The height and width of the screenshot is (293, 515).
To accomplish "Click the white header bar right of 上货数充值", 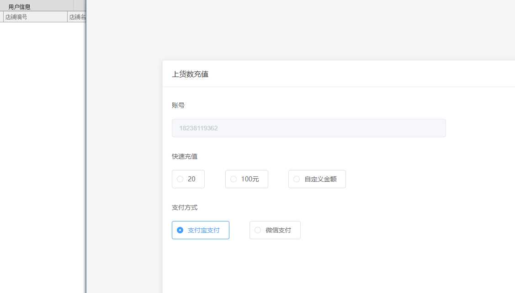I will [x=366, y=74].
